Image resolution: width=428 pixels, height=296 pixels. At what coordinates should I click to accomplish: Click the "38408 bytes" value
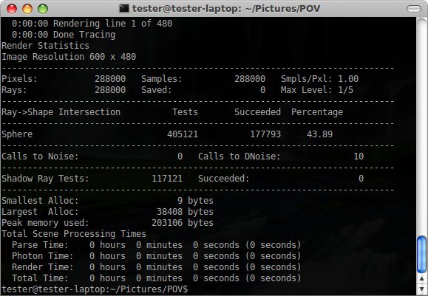click(185, 212)
